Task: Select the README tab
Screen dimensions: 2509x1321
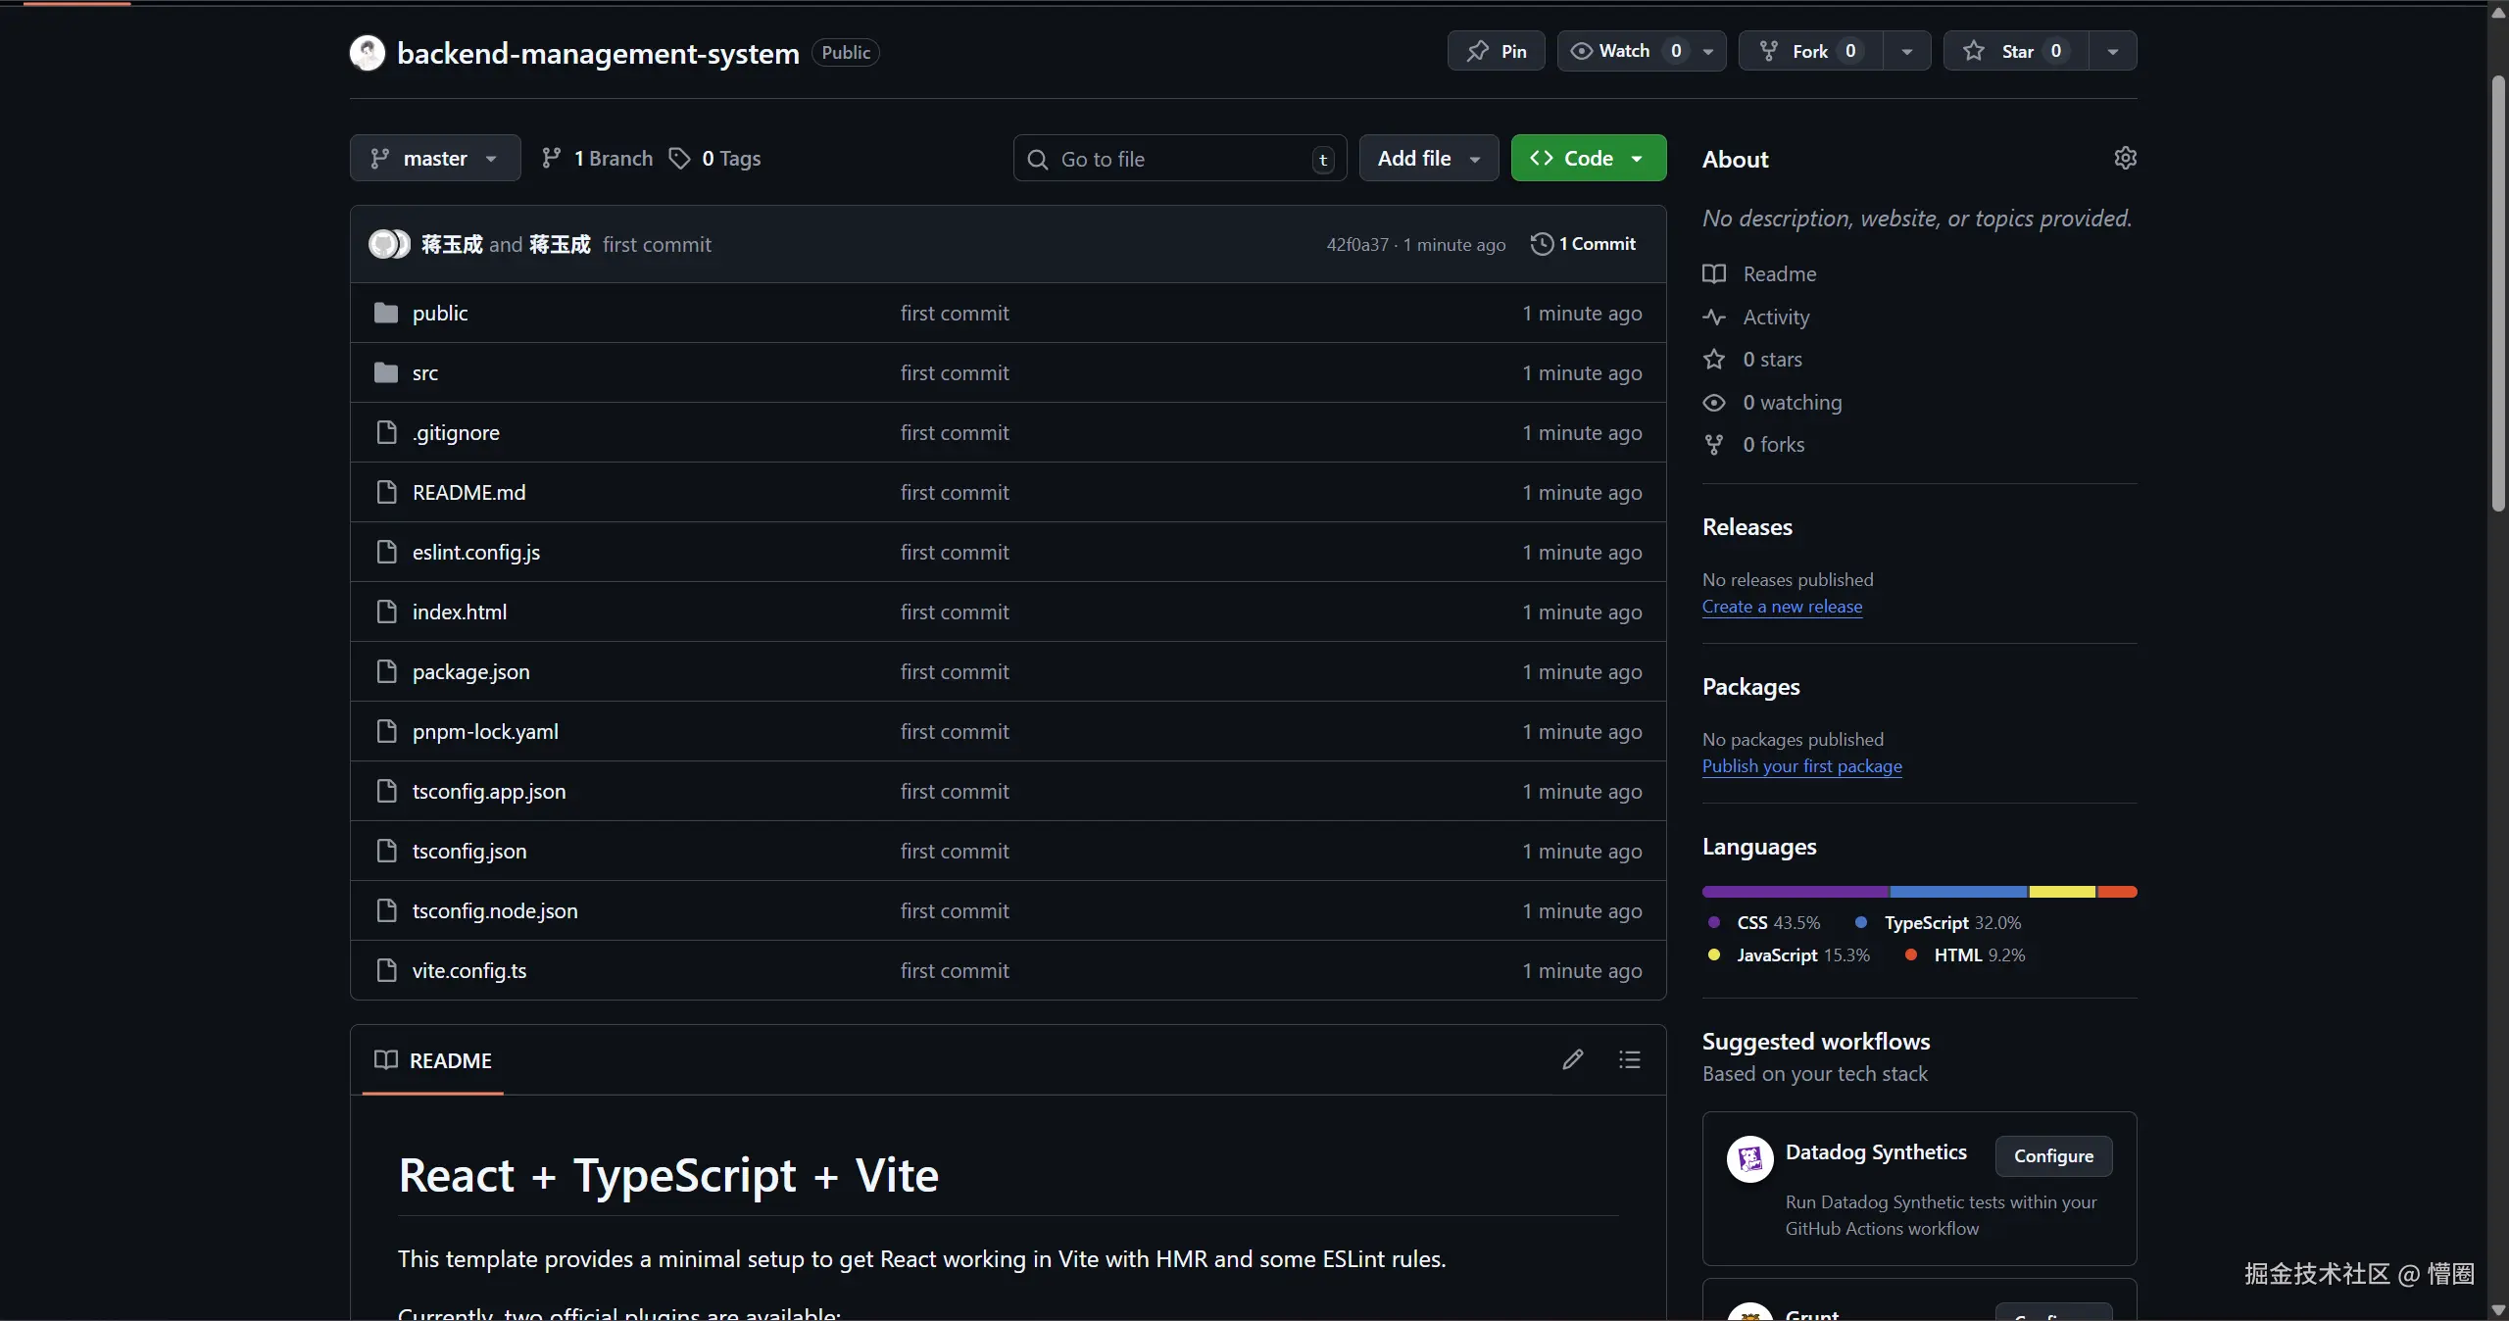Action: click(x=433, y=1060)
